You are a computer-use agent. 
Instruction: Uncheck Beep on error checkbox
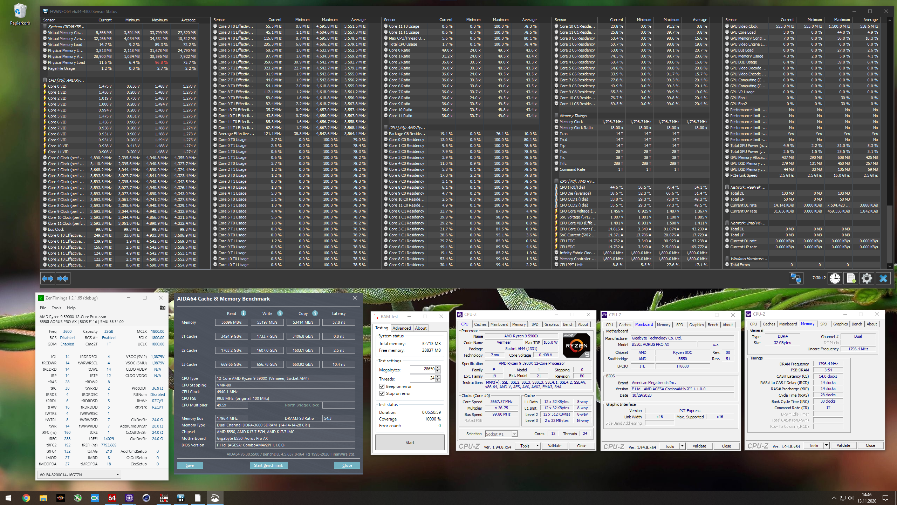(x=382, y=386)
